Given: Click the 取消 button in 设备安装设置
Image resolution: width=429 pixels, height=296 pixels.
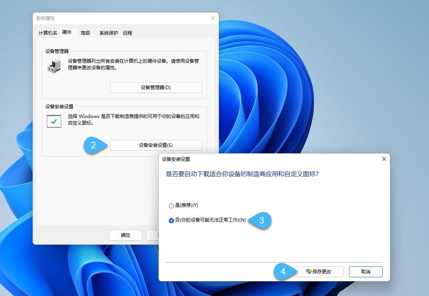Looking at the screenshot, I should (x=365, y=272).
